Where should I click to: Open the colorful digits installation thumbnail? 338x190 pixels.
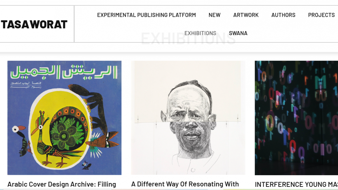(x=297, y=118)
